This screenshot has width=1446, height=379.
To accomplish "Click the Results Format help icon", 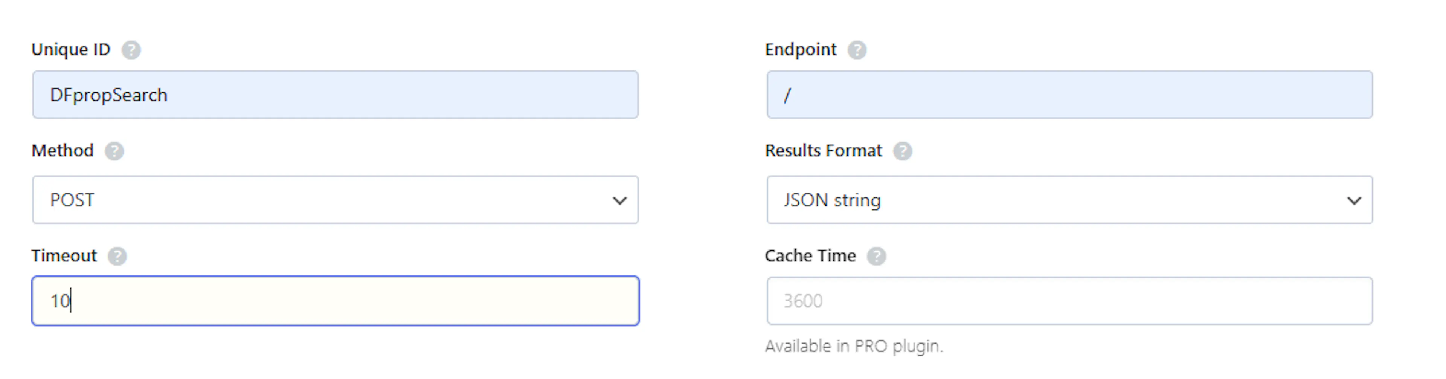I will pyautogui.click(x=903, y=151).
